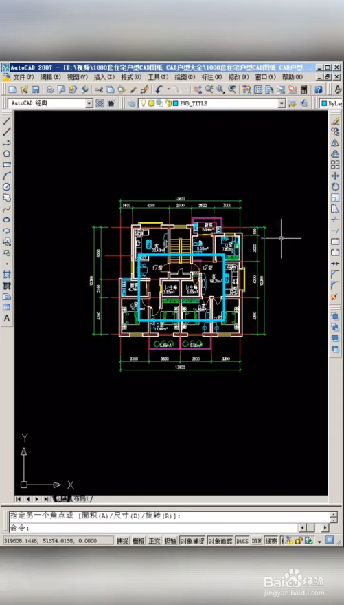Open the ByLayer color dropdown
Screen dimensions: 344x605
(x=332, y=103)
